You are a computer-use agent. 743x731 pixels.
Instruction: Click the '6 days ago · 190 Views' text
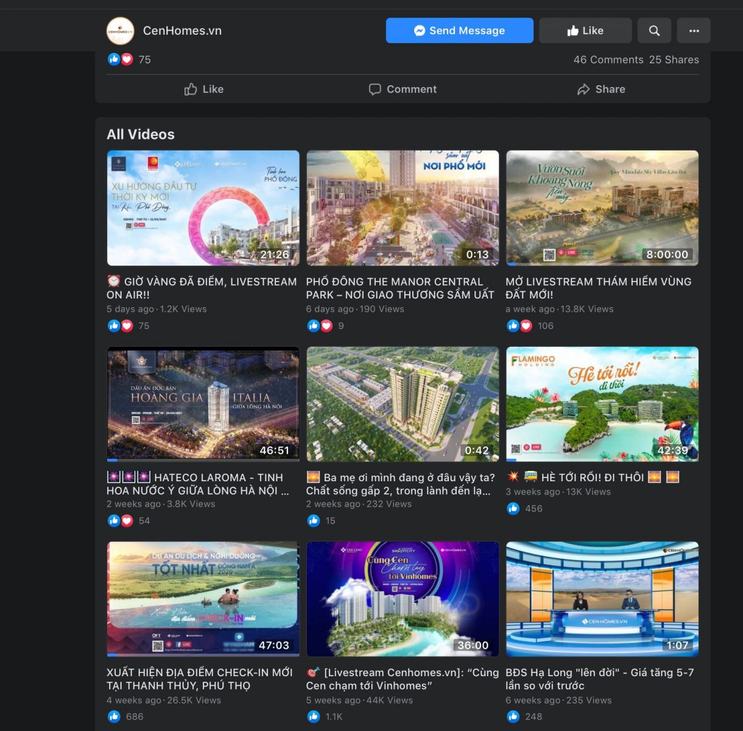(355, 309)
